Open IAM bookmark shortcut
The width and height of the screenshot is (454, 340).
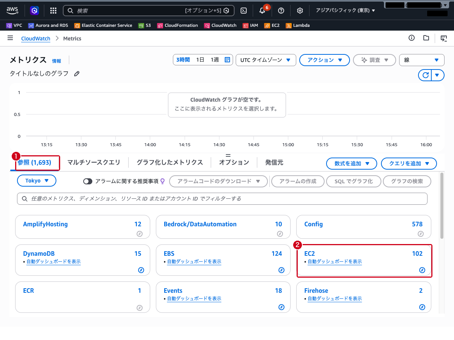tap(250, 26)
